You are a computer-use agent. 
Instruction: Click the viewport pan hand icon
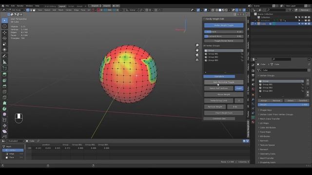click(197, 50)
